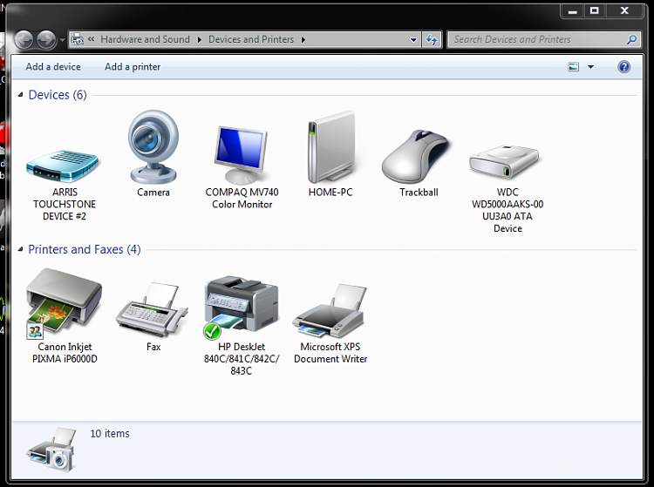The image size is (654, 487).
Task: Open the view options dropdown arrow
Action: (590, 67)
